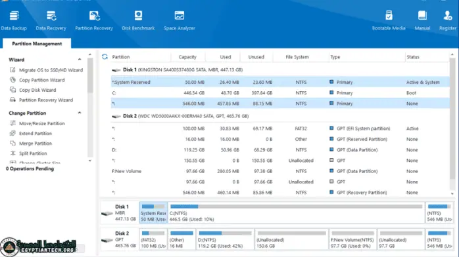Select Partition Recovery Wizard
The width and height of the screenshot is (459, 257).
point(46,100)
